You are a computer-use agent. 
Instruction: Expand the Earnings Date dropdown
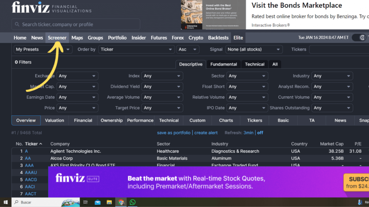point(77,97)
